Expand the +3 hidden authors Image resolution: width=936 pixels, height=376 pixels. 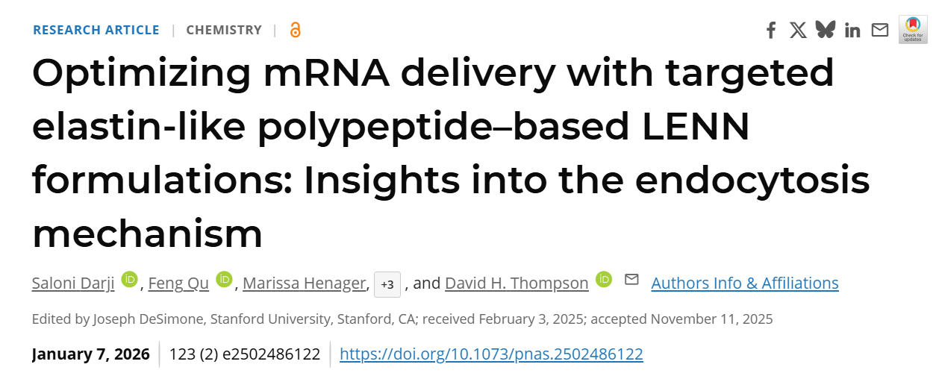click(x=387, y=284)
